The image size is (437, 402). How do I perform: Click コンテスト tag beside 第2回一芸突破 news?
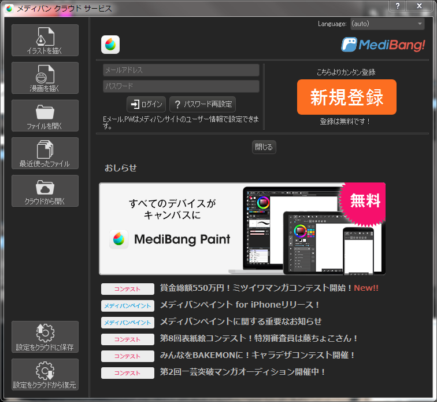coord(128,373)
